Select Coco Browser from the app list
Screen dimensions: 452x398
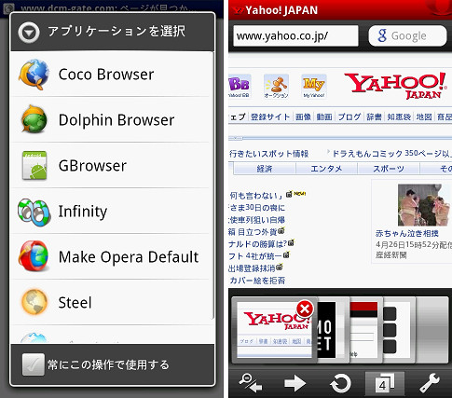tap(112, 75)
